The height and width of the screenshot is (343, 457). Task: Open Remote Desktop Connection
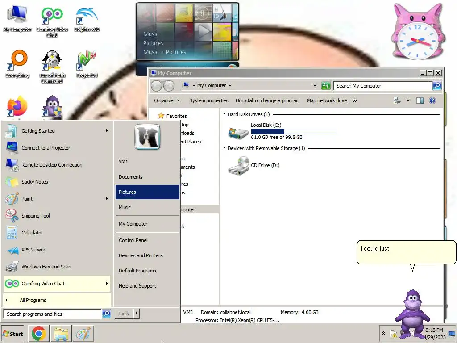coord(57,165)
